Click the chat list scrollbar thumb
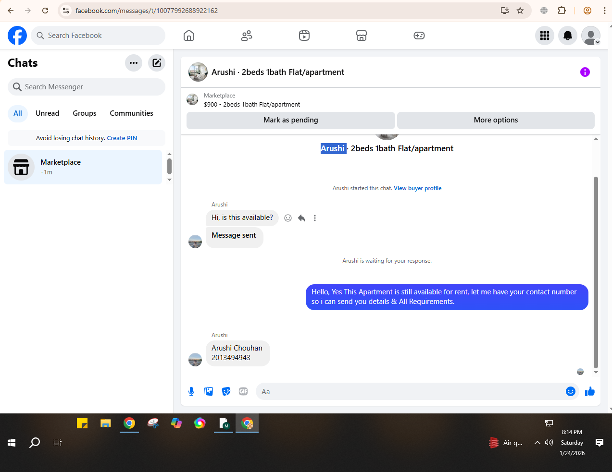The width and height of the screenshot is (612, 472). pyautogui.click(x=169, y=167)
